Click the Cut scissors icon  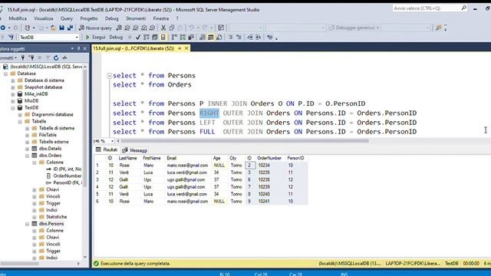pyautogui.click(x=163, y=28)
